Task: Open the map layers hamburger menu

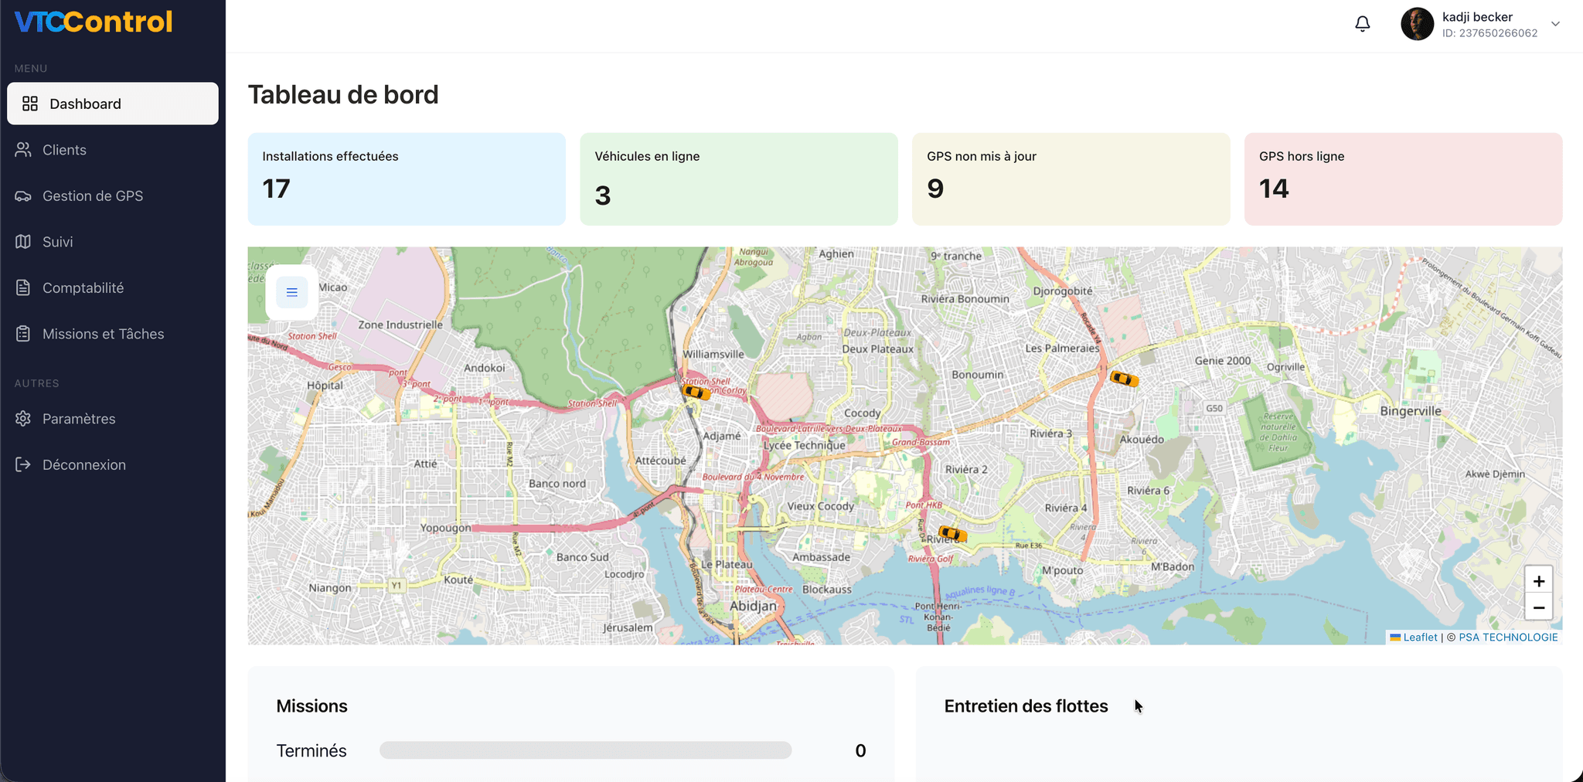Action: [291, 292]
